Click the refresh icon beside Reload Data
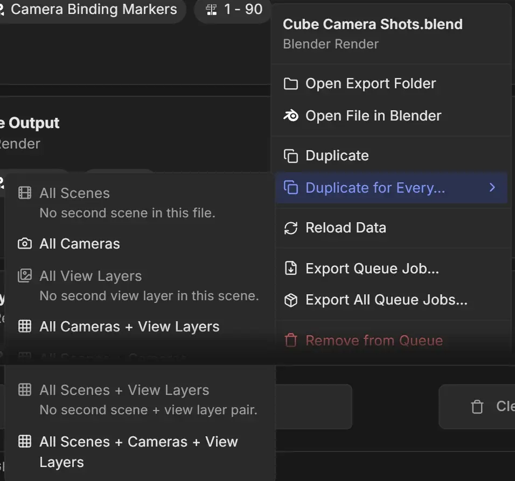Viewport: 515px width, 481px height. 291,228
